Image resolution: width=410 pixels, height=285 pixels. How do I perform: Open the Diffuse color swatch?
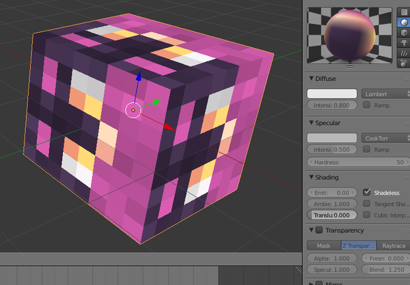pos(332,93)
